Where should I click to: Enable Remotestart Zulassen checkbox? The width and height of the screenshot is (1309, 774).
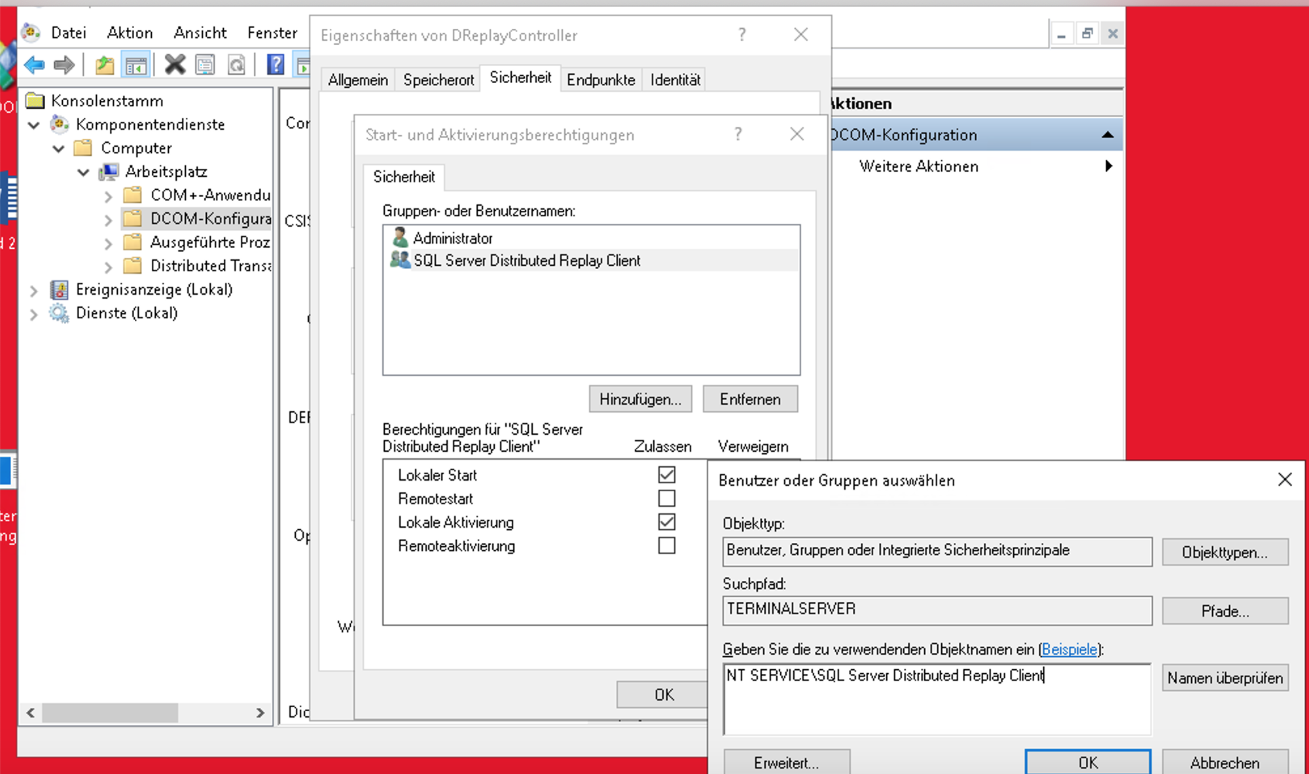click(667, 498)
